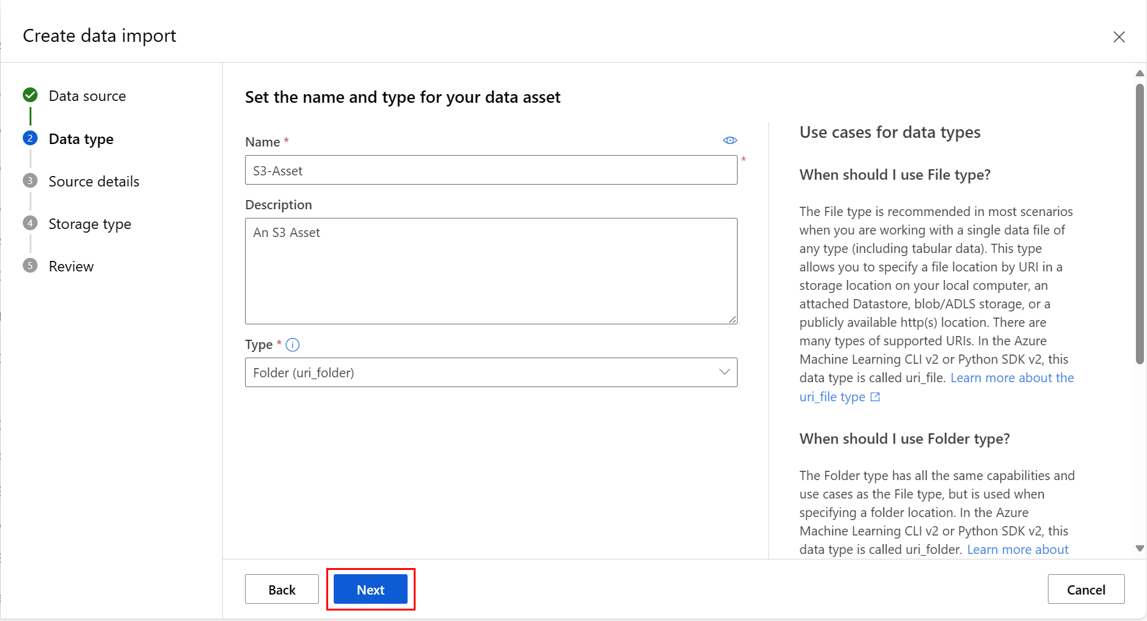The image size is (1147, 621).
Task: Select the Source details step circle
Action: point(30,181)
